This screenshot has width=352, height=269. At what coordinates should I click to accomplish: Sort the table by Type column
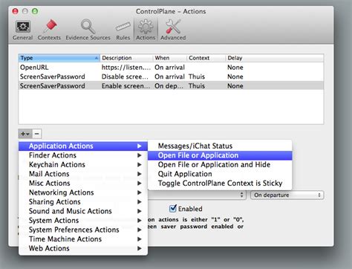(x=59, y=58)
